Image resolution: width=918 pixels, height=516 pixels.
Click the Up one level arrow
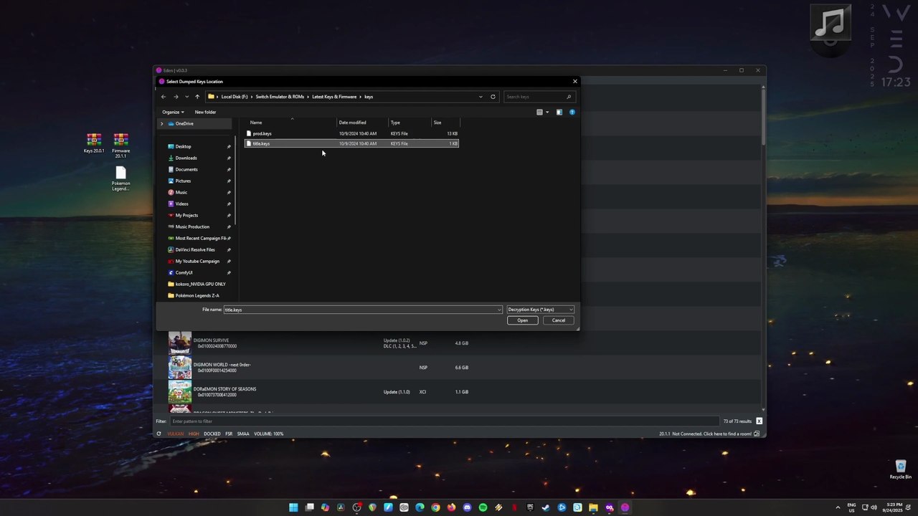pyautogui.click(x=197, y=97)
